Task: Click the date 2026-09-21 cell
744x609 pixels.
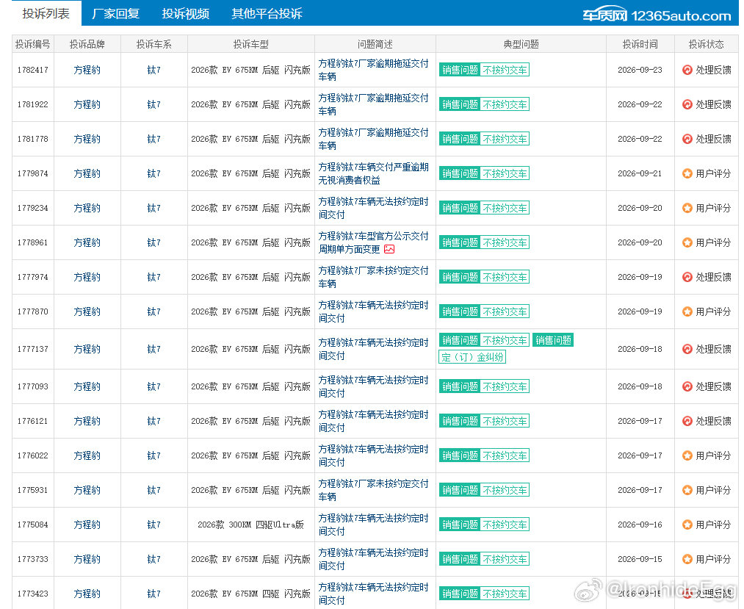Action: tap(640, 173)
